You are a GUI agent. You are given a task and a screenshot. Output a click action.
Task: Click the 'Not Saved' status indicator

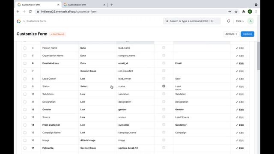pos(57,34)
